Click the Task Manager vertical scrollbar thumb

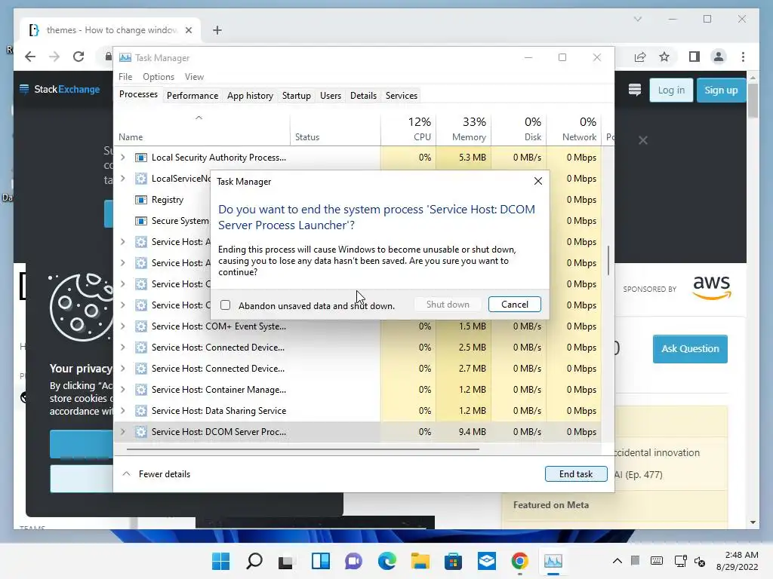pos(608,260)
